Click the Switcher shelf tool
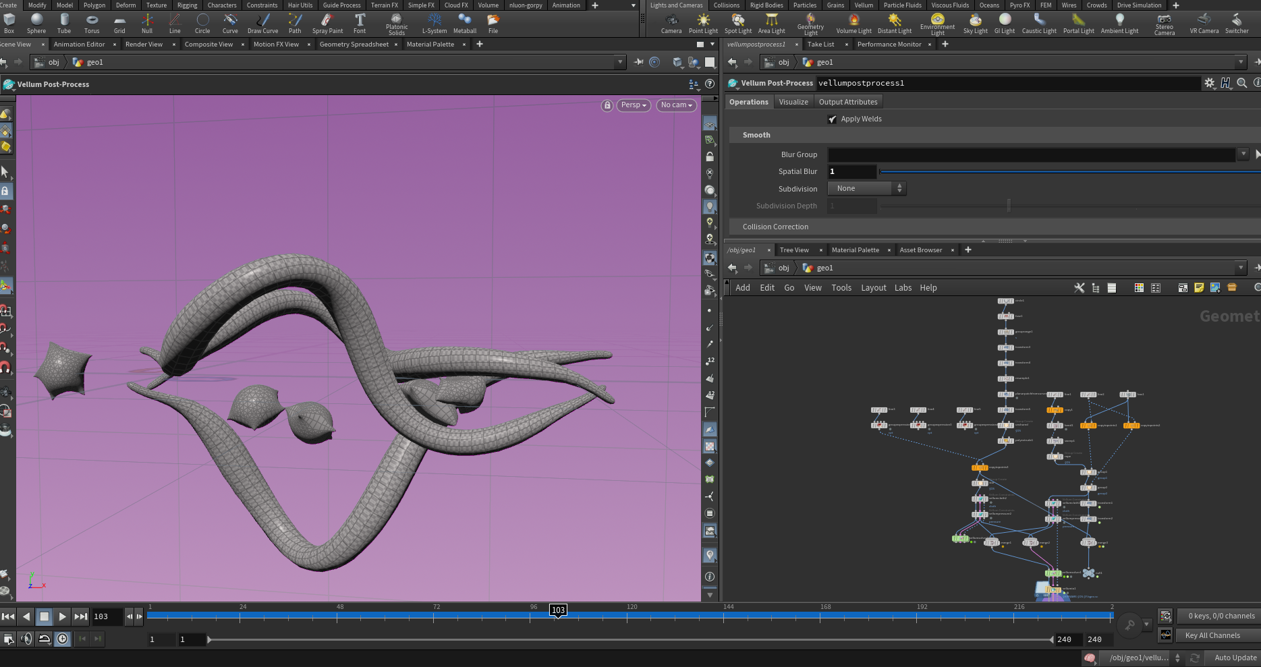This screenshot has width=1261, height=667. (1237, 24)
